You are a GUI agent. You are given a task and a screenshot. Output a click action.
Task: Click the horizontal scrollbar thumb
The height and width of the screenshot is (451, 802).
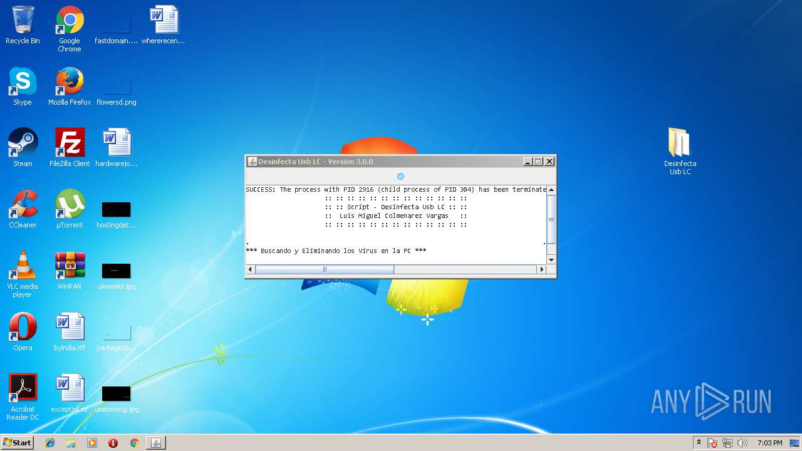click(x=325, y=269)
